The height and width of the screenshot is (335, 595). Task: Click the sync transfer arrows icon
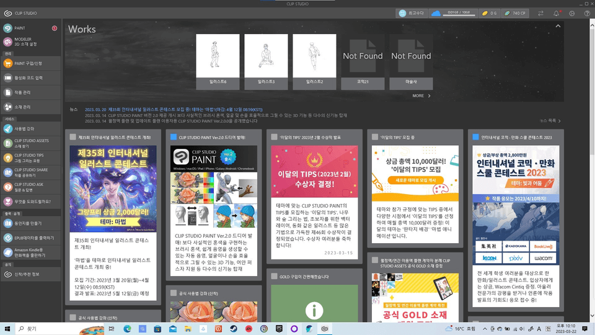tap(540, 13)
